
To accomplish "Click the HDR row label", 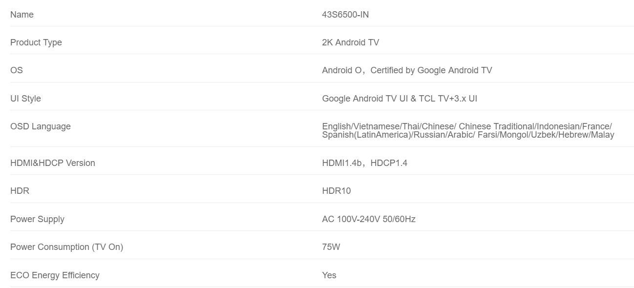I will coord(20,191).
